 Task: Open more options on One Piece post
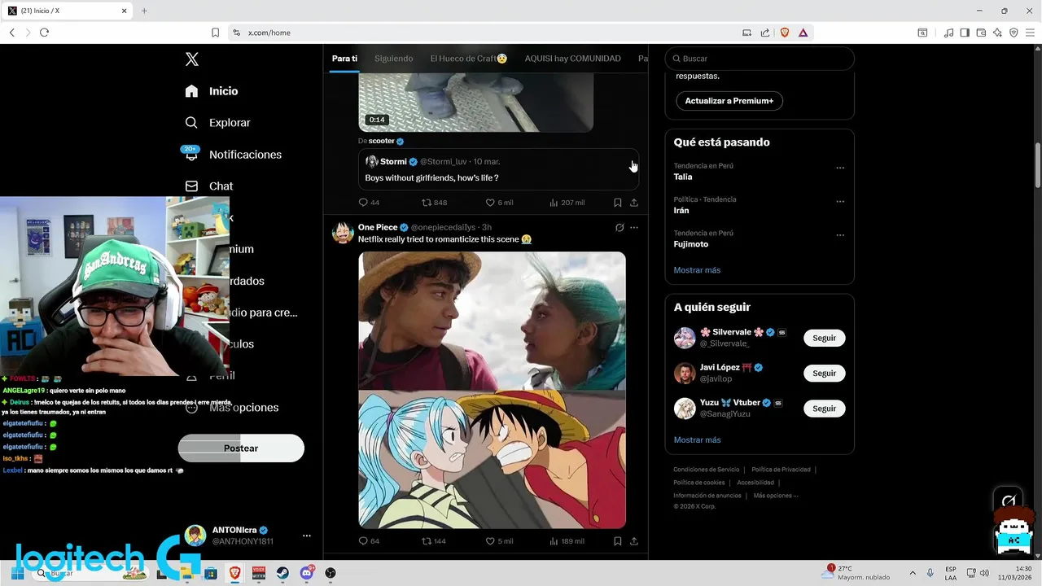(x=634, y=228)
